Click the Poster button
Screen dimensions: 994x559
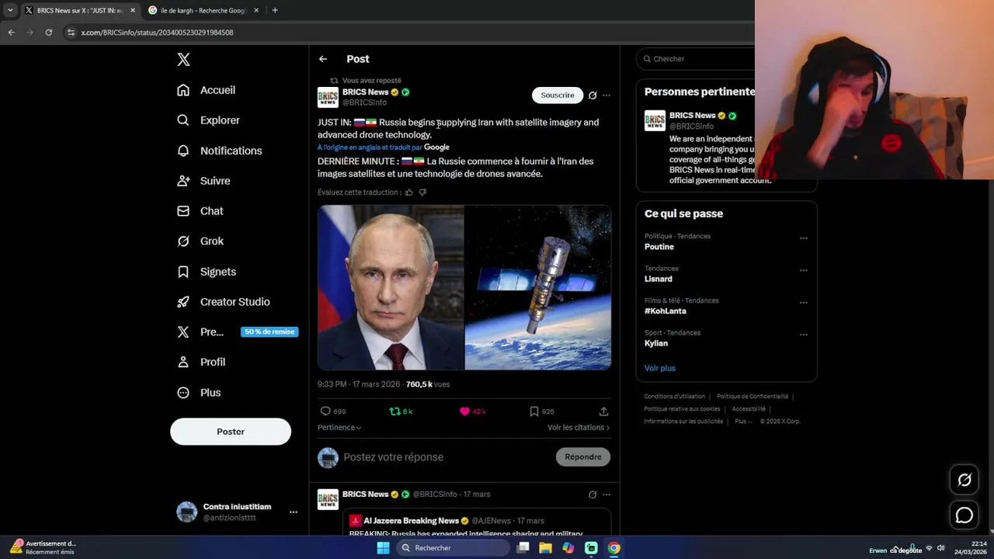pyautogui.click(x=231, y=432)
